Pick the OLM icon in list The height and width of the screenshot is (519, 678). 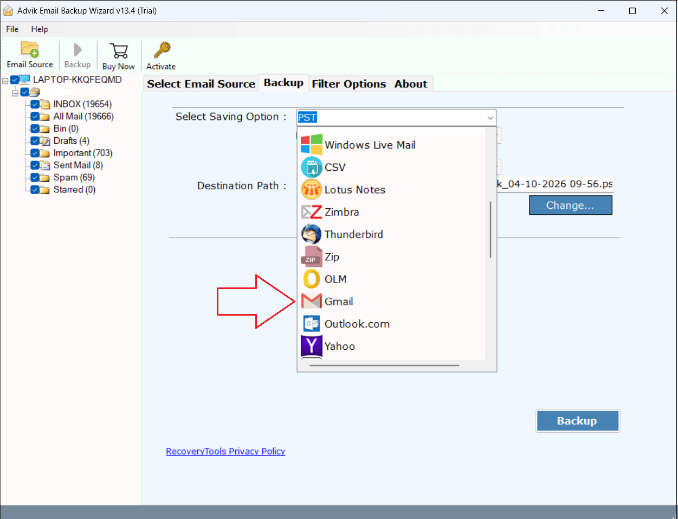312,279
